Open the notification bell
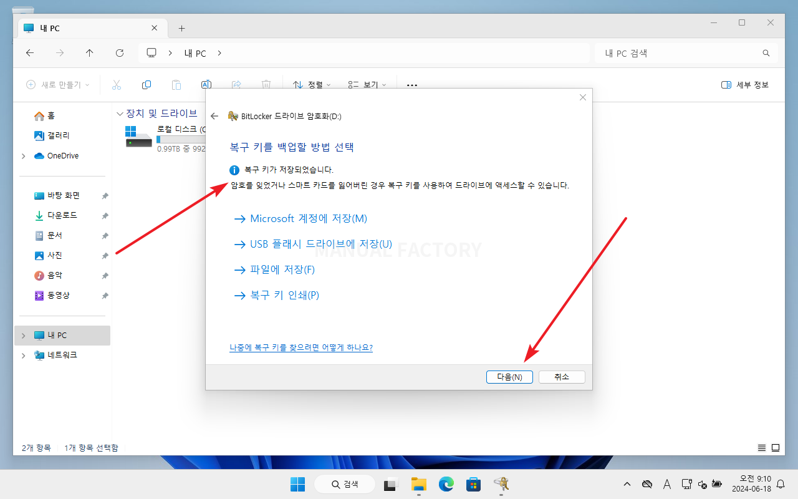 (780, 484)
